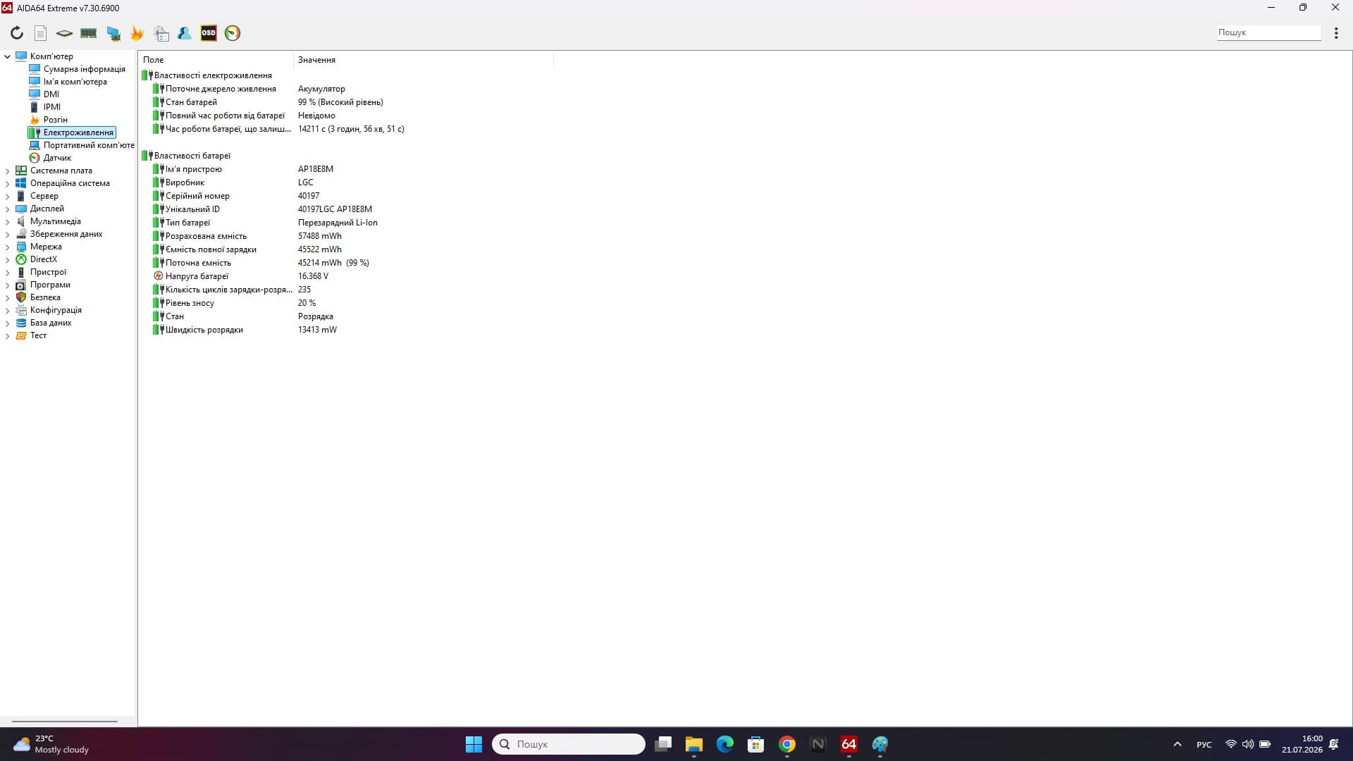Select the Ім'я пристрою row
This screenshot has height=761, width=1353.
[345, 169]
